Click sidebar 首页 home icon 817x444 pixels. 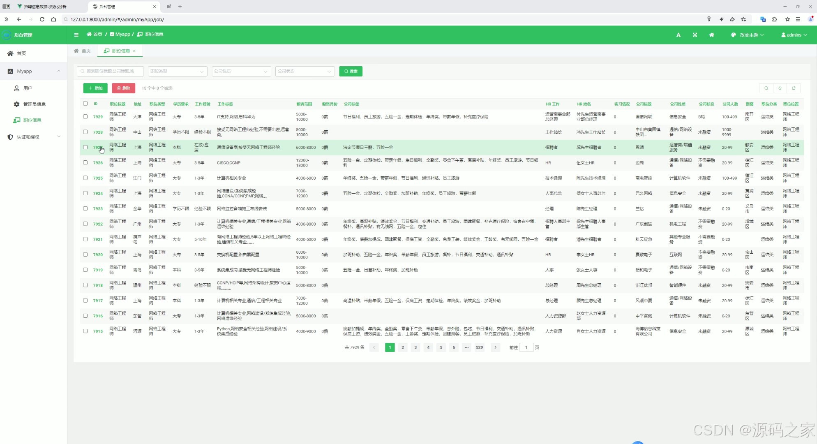point(10,53)
